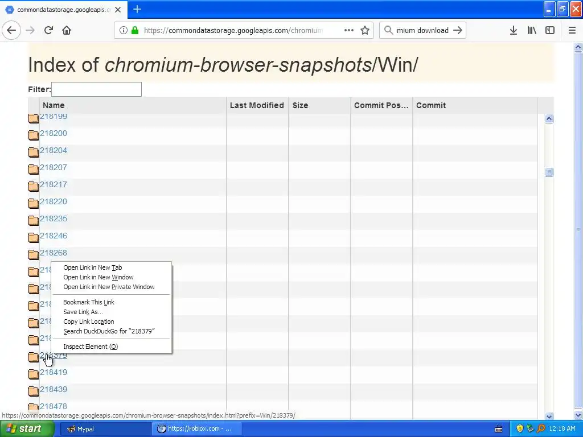Viewport: 583px width, 437px height.
Task: Click the magnifier system tray icon
Action: (541, 428)
